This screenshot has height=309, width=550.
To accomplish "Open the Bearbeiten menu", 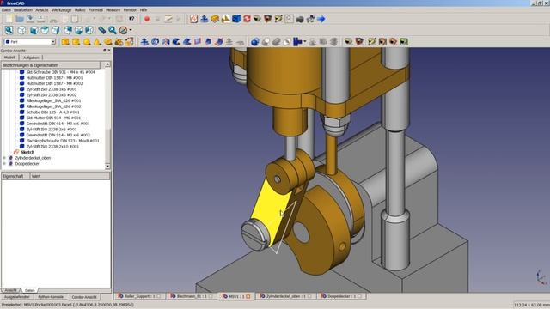I will [x=23, y=9].
